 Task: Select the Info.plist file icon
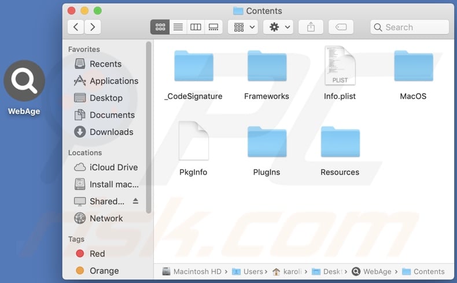pyautogui.click(x=340, y=65)
